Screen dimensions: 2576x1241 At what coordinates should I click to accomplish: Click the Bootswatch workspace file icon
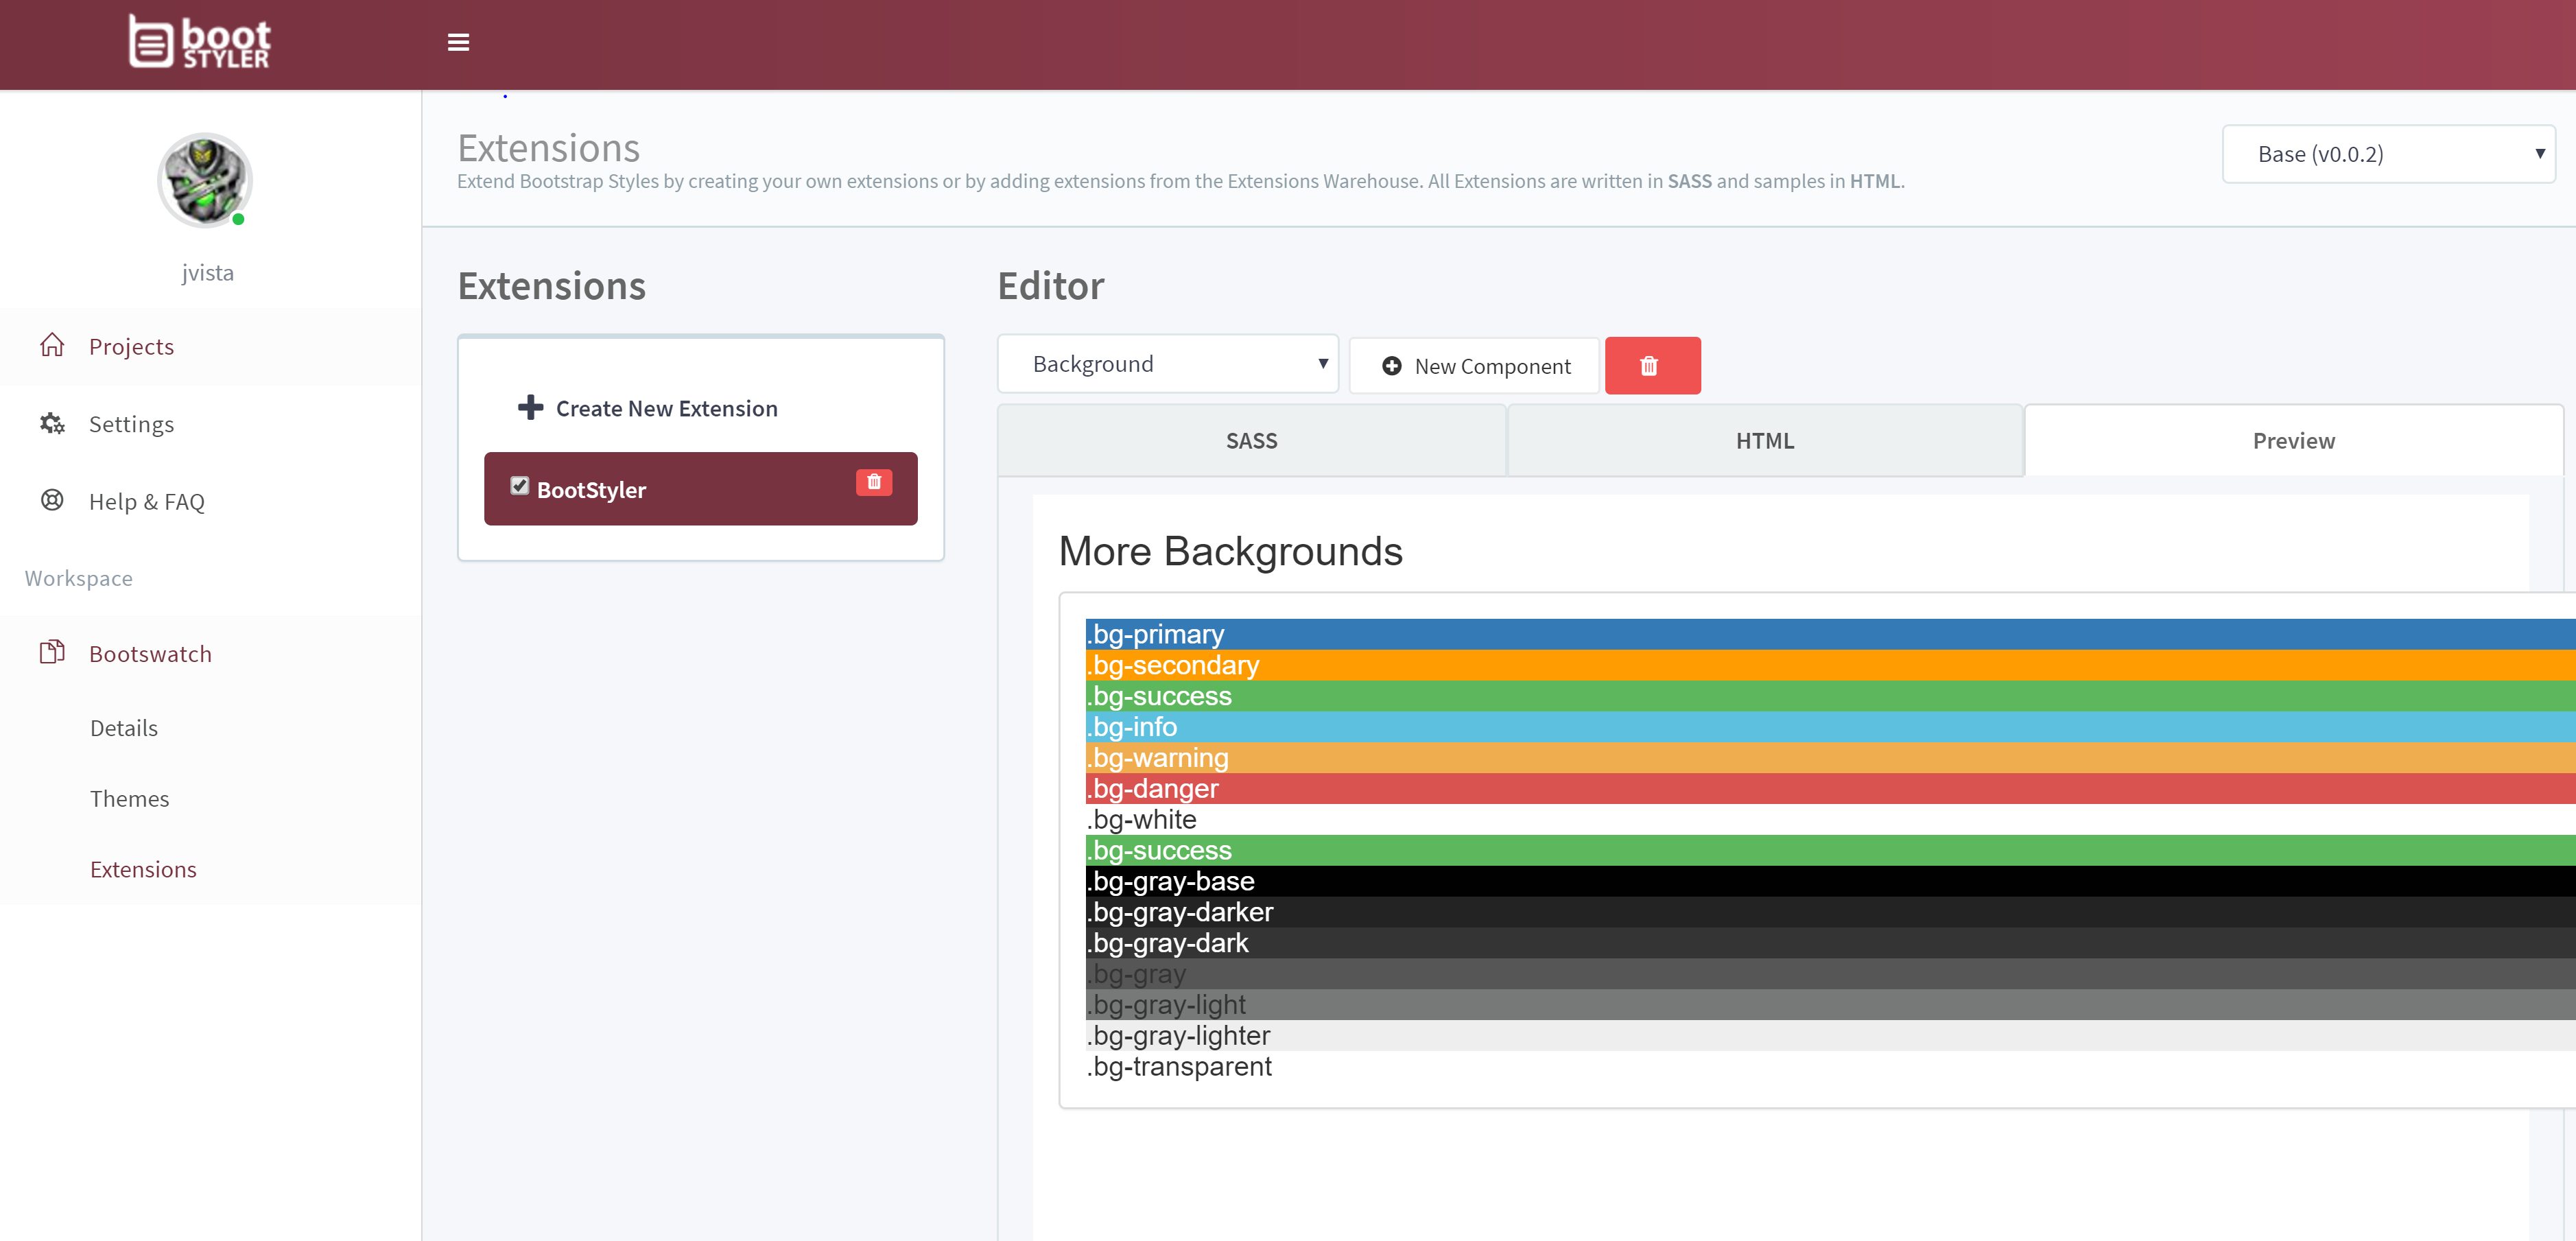(52, 652)
